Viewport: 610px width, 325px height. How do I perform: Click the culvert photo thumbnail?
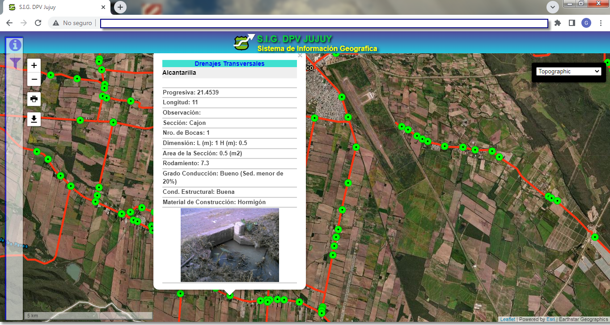coord(229,245)
